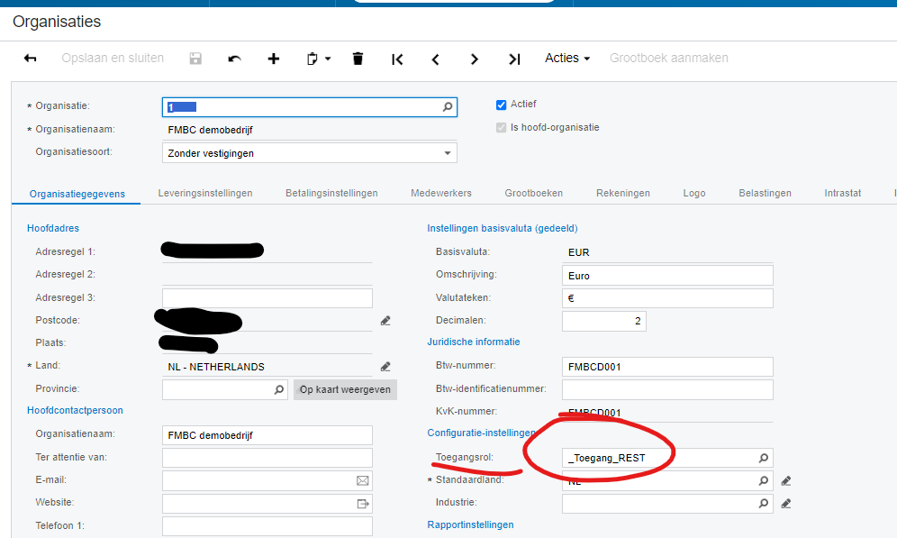The width and height of the screenshot is (897, 538).
Task: Click open-link icon in Website field
Action: [x=363, y=504]
